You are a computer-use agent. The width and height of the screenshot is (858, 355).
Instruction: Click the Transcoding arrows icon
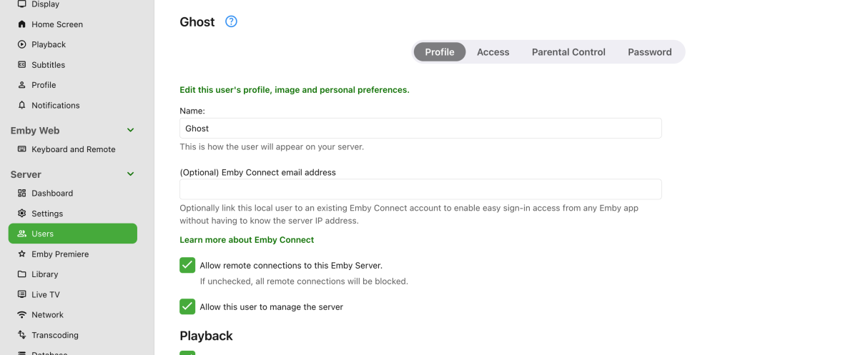click(21, 335)
